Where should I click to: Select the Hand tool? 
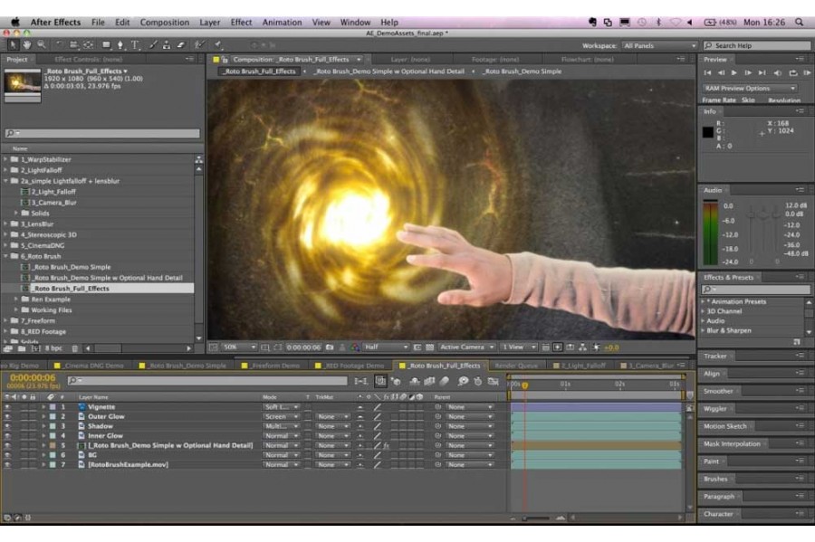pos(26,45)
